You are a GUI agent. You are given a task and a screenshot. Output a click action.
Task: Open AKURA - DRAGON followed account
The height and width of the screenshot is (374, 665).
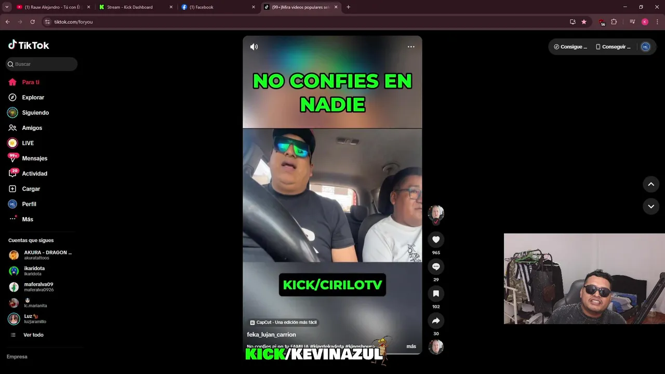42,255
